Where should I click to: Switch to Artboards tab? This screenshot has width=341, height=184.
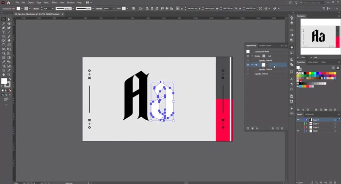[x=309, y=114]
